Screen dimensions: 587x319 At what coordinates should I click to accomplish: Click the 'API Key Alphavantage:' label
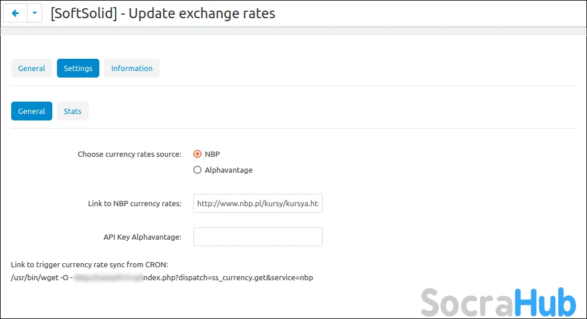[x=142, y=237]
